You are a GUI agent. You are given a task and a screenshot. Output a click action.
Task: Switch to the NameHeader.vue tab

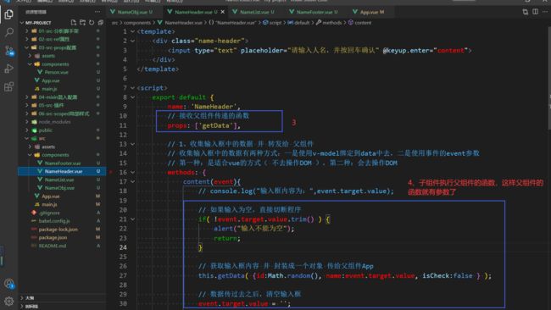tap(196, 12)
